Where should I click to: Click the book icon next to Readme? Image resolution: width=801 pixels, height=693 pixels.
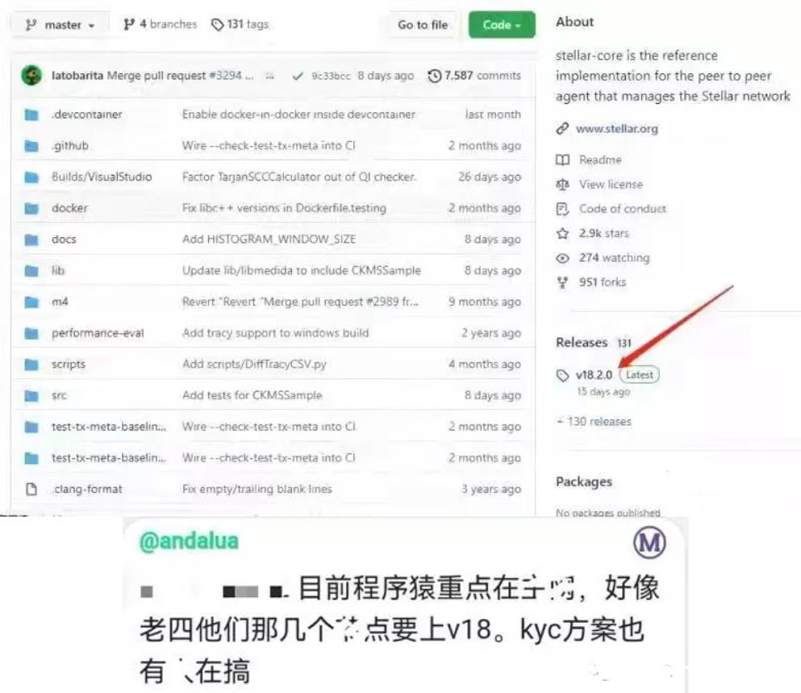point(562,160)
